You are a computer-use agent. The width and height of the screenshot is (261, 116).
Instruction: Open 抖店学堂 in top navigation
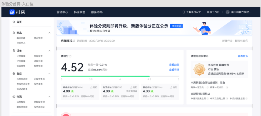click(x=80, y=12)
